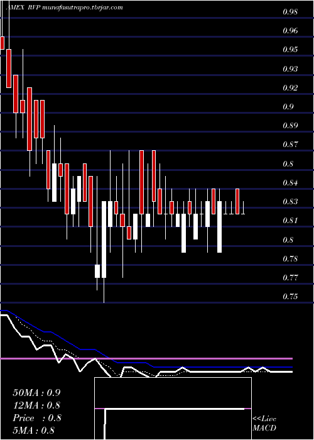Viewport: 314px width, 440px height.
Task: Select the 0.84 price axis label
Action: click(290, 183)
